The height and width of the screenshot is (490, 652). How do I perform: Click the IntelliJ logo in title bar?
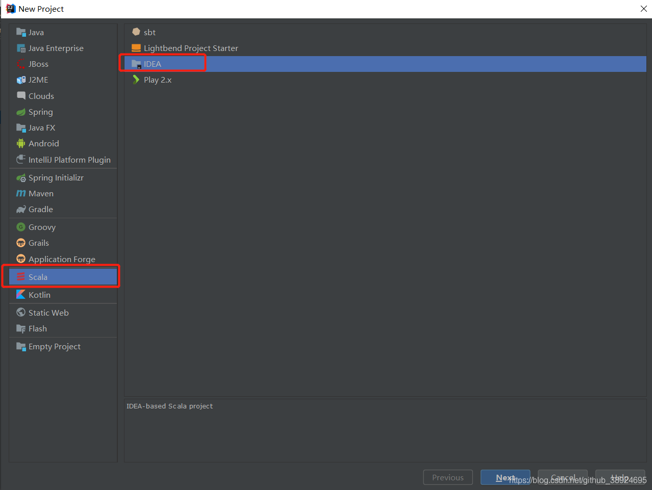click(x=11, y=9)
